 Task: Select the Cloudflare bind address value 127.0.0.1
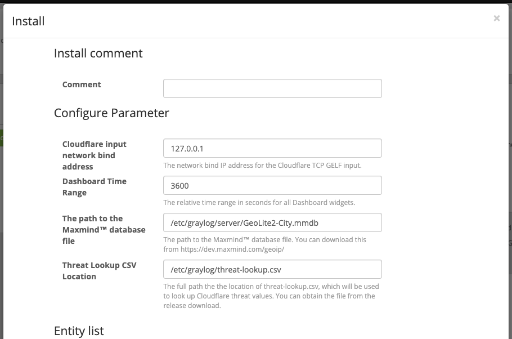point(272,148)
